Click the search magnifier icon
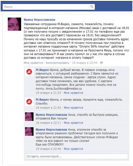Screen dimensions: 133x166 point(92,7)
